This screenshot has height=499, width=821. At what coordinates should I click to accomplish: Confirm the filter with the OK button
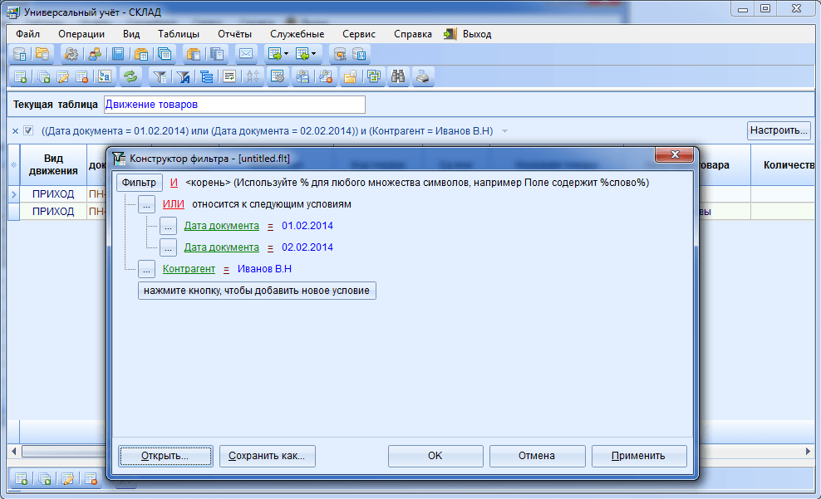coord(435,456)
